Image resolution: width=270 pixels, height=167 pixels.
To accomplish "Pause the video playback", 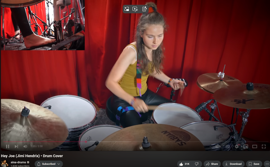I will tap(8, 146).
